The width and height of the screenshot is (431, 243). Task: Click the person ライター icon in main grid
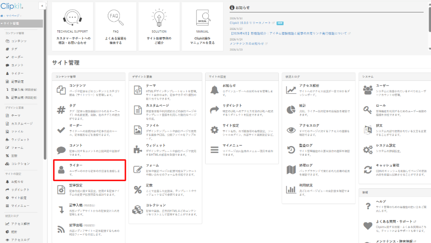click(61, 170)
